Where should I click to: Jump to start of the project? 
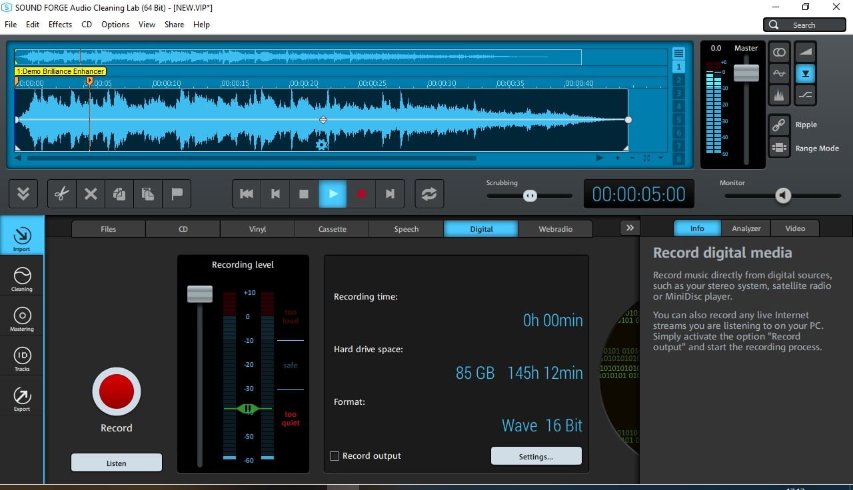[247, 194]
